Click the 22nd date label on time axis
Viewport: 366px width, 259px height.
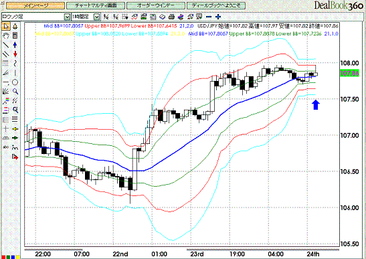pos(120,254)
